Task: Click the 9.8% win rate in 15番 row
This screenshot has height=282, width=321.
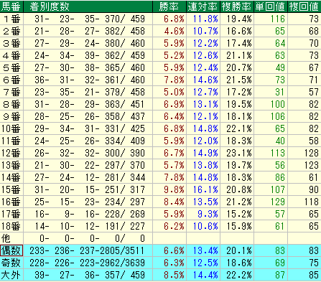Action: click(x=174, y=189)
